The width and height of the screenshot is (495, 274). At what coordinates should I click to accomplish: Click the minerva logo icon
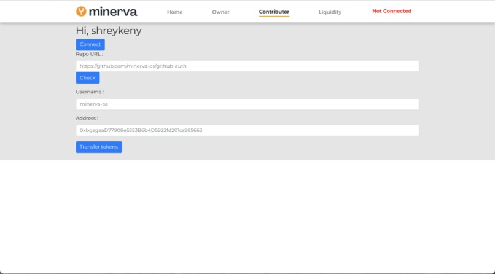81,11
